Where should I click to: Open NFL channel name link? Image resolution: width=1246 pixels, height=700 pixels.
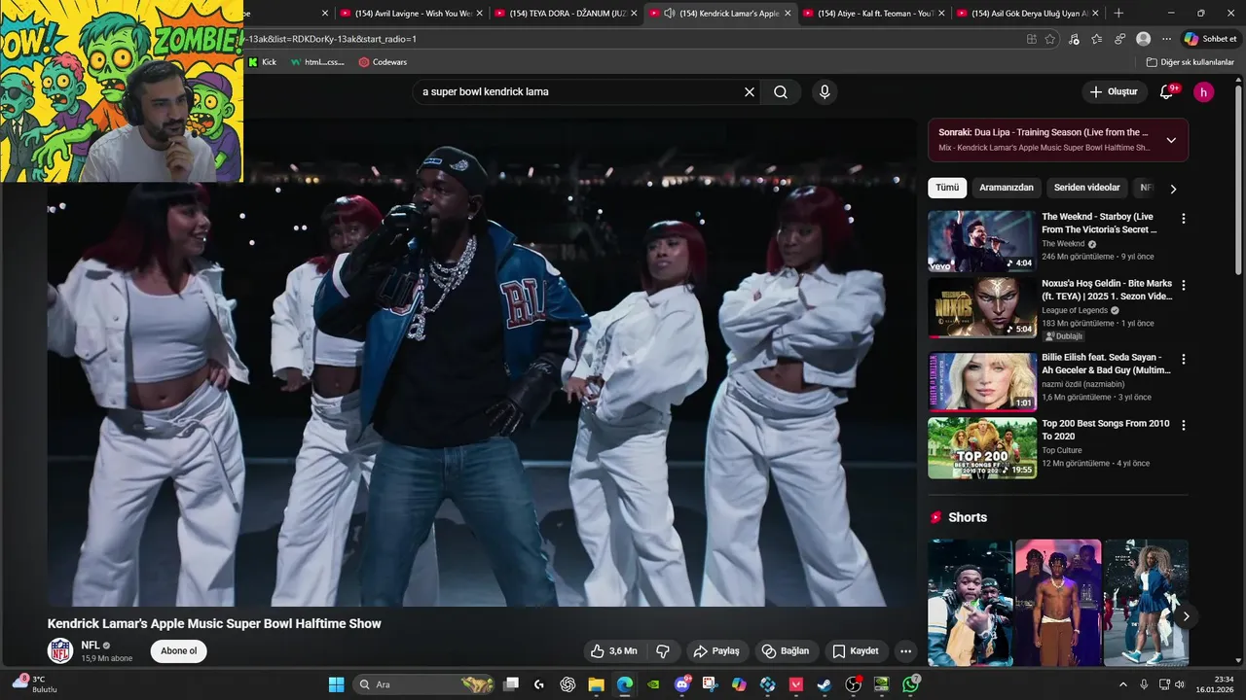91,646
